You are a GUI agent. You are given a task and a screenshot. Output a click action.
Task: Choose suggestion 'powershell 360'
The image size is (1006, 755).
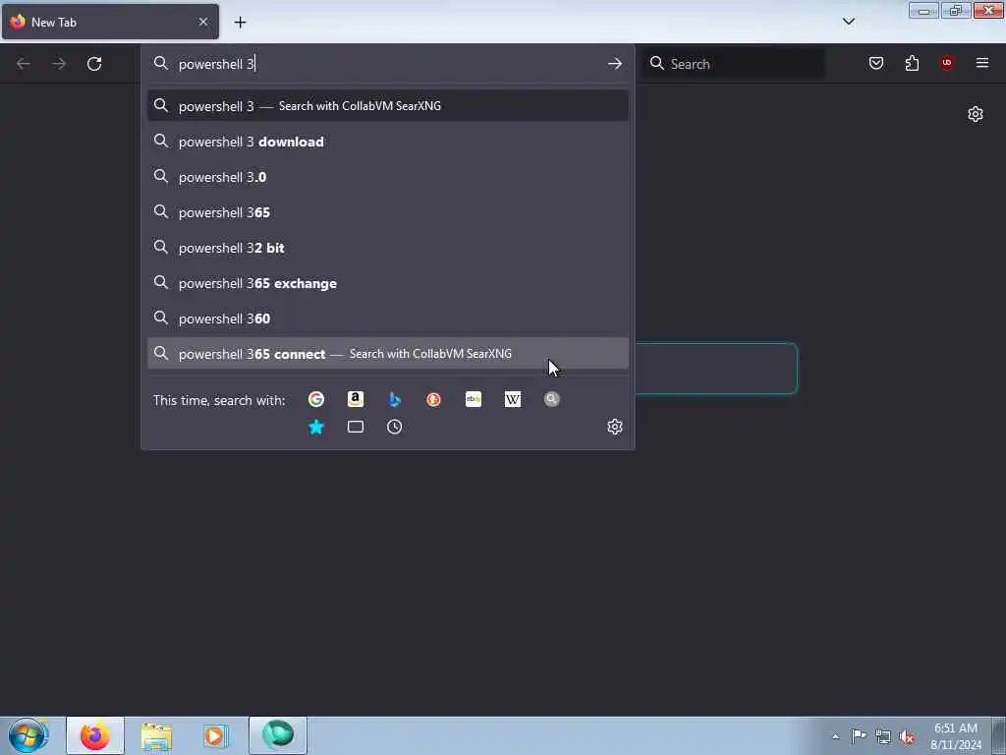coord(387,319)
